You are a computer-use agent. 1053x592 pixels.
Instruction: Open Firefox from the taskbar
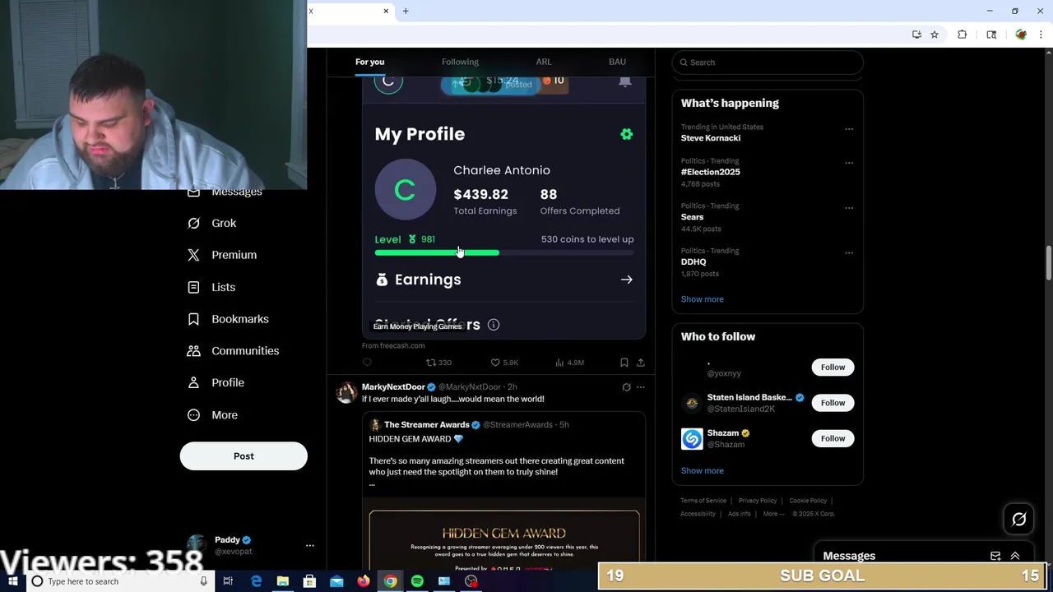pos(364,581)
